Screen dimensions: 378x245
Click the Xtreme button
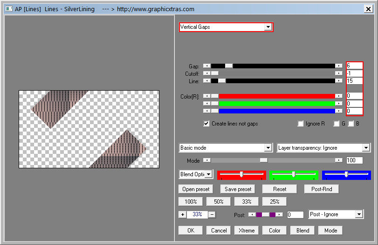click(x=247, y=230)
